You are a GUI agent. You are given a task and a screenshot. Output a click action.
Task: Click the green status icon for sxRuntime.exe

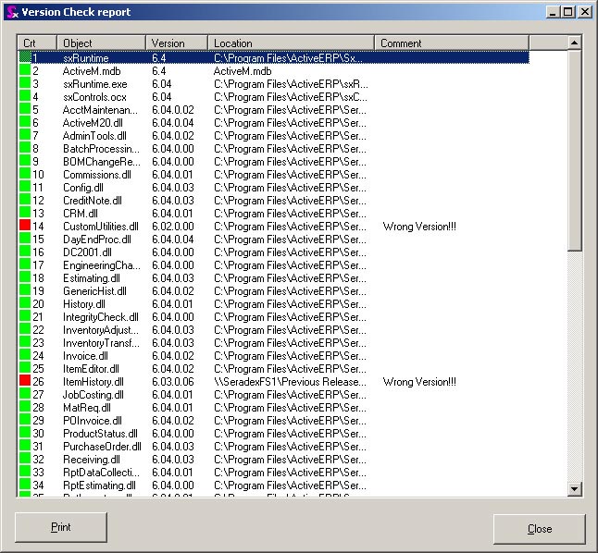pos(25,84)
